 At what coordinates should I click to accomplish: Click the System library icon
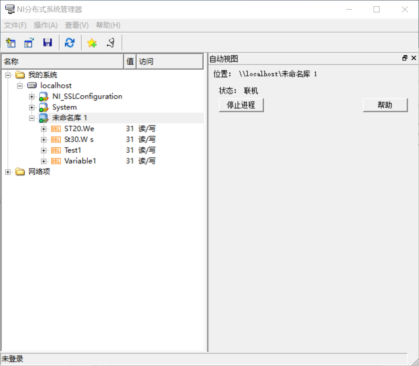click(x=44, y=107)
